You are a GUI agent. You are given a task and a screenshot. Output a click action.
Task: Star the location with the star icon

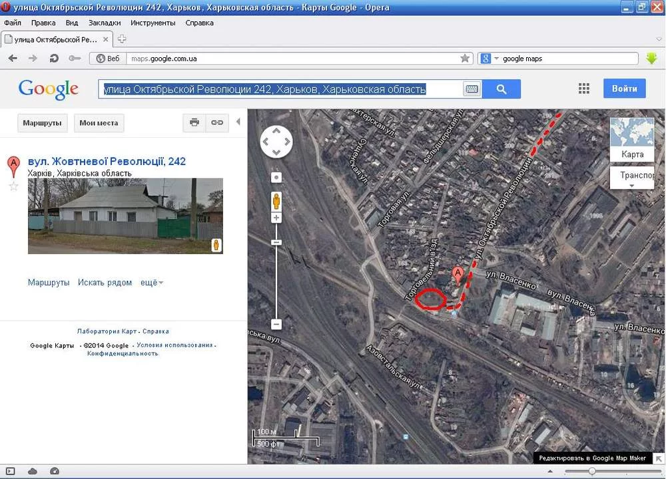click(13, 186)
